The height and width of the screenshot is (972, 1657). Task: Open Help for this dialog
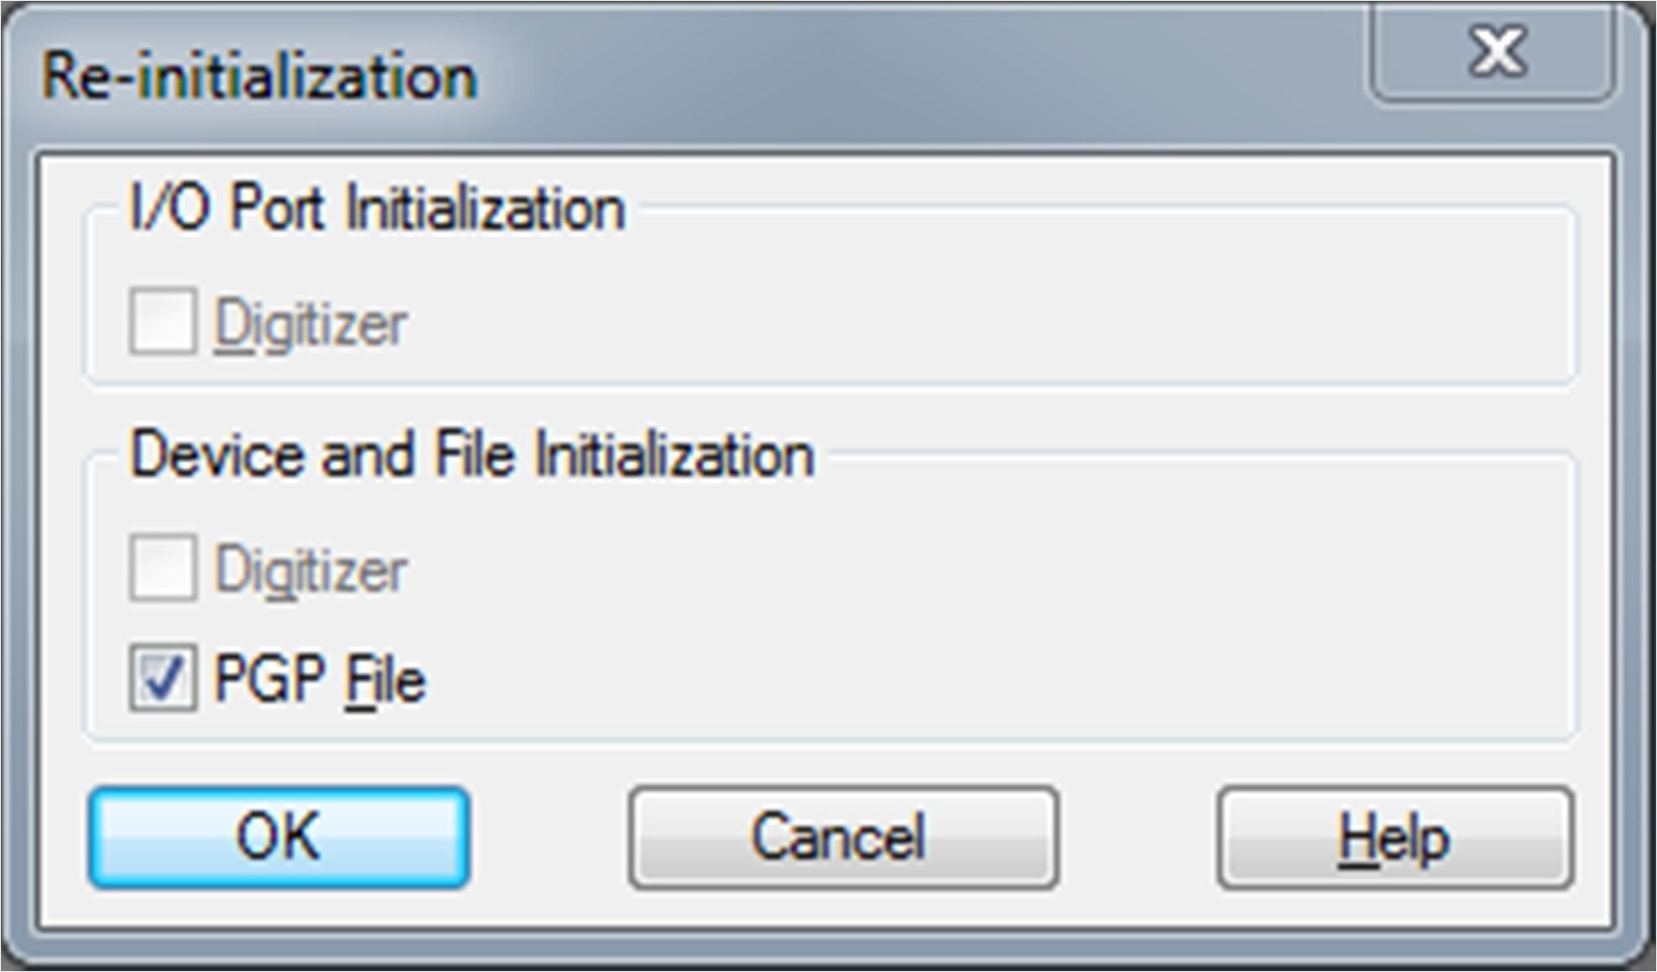click(x=1394, y=837)
